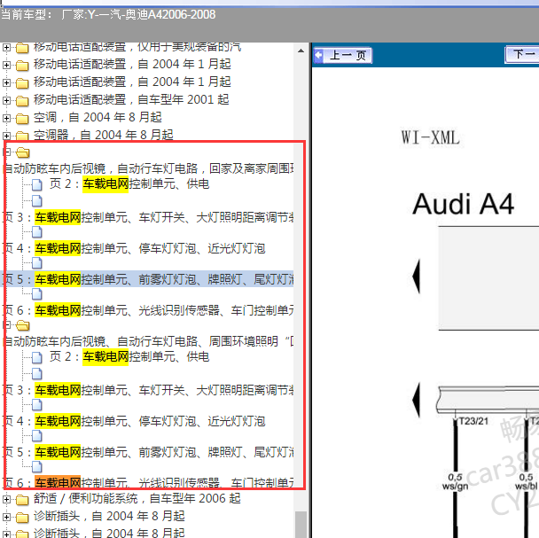This screenshot has width=539, height=538.
Task: Select highlighted 页 5 前雾灯灯泡 row
Action: [148, 279]
